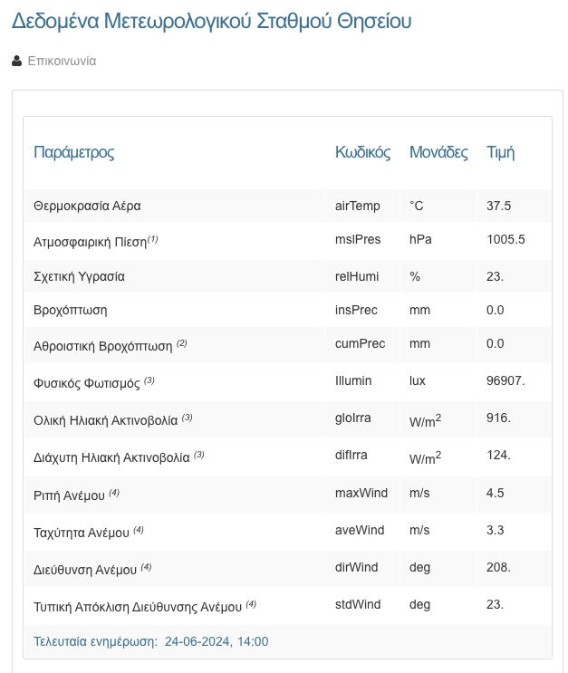This screenshot has height=673, width=568.
Task: Click the dirWind code cell
Action: coord(356,567)
